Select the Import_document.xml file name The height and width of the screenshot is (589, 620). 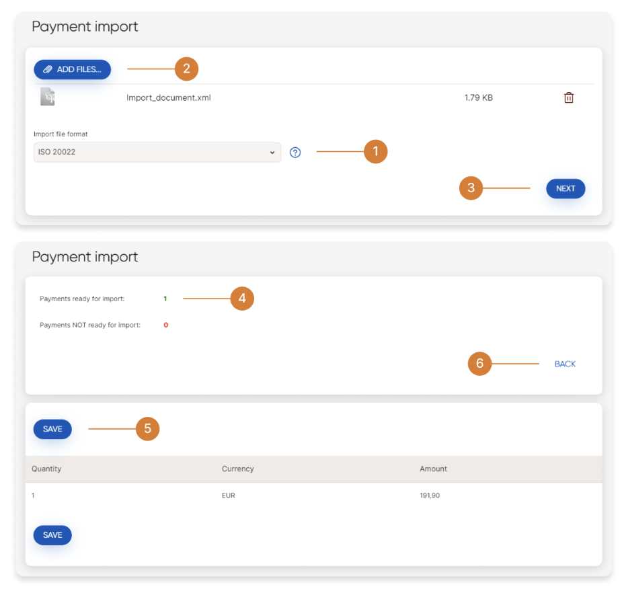(x=169, y=97)
